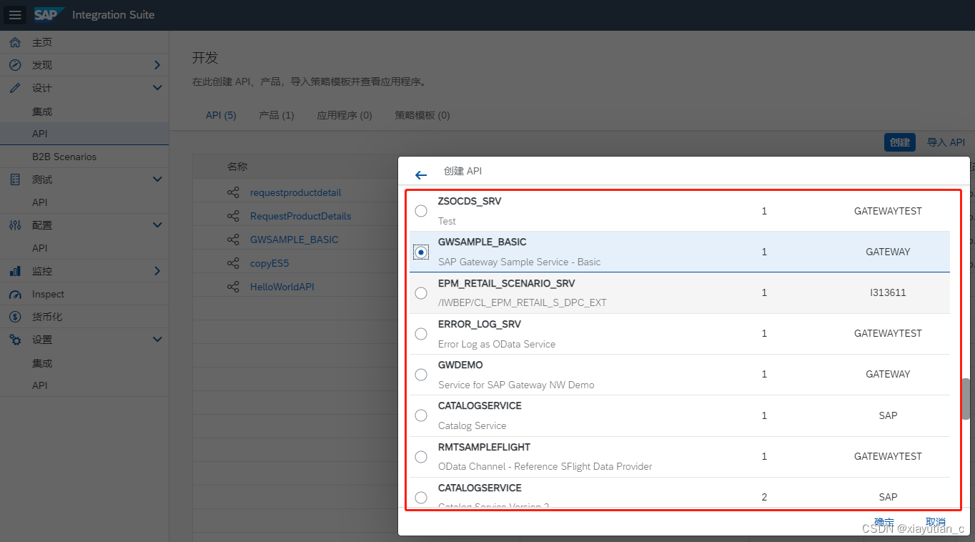975x542 pixels.
Task: Click the sliders icon beside 配置
Action: [x=15, y=225]
